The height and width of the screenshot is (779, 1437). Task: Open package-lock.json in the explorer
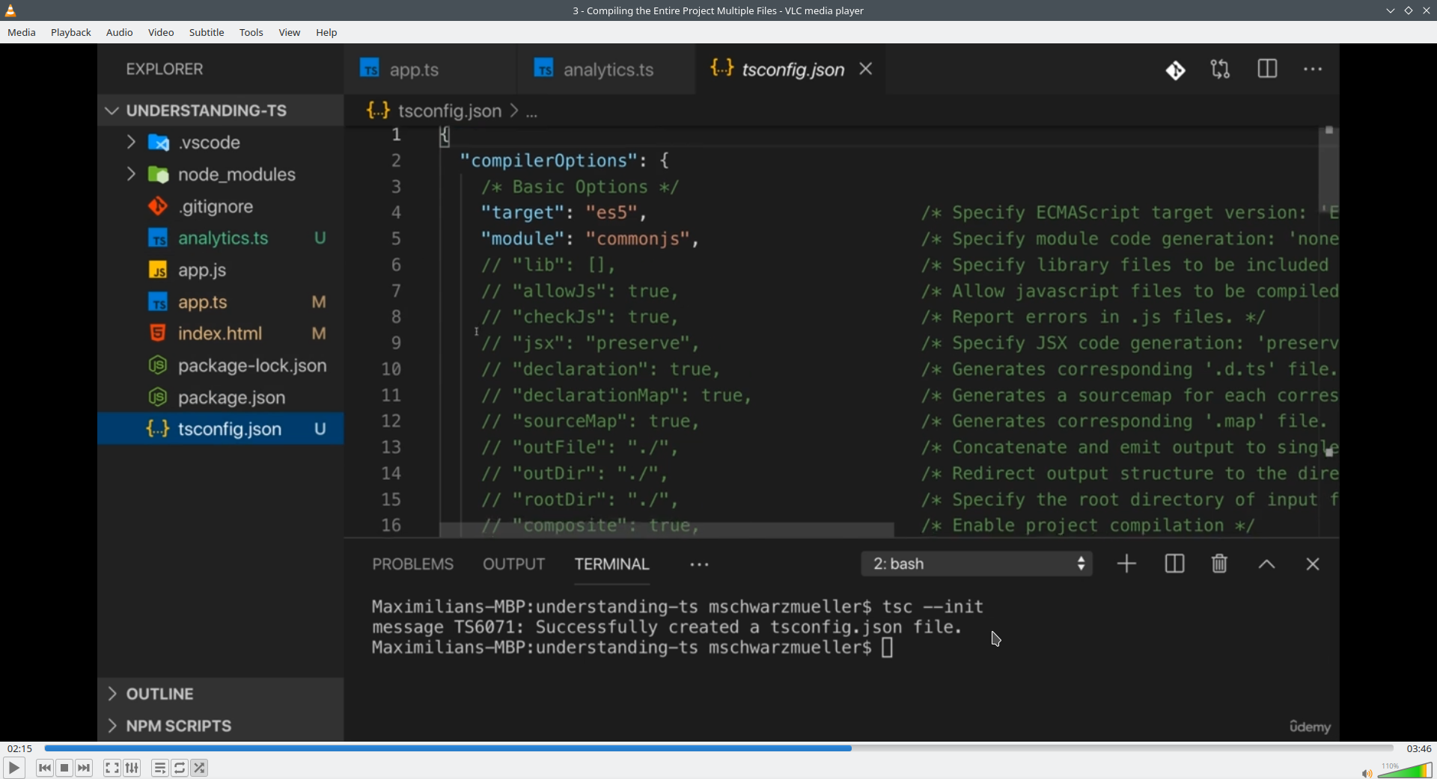point(221,366)
